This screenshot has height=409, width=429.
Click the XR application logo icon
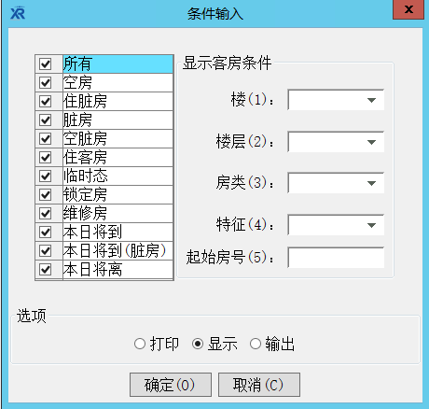pos(18,13)
